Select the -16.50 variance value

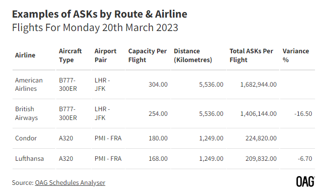[303, 114]
